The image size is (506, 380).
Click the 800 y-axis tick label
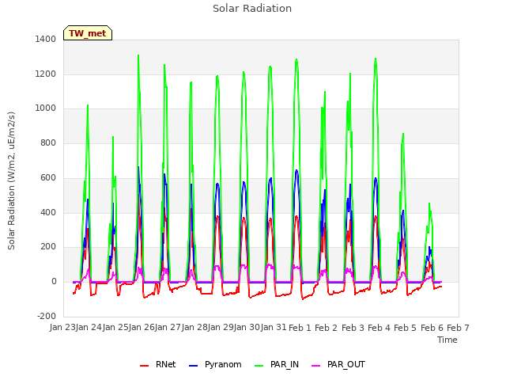(x=48, y=142)
